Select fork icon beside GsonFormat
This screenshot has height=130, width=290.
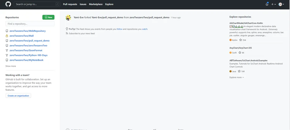pos(7,50)
